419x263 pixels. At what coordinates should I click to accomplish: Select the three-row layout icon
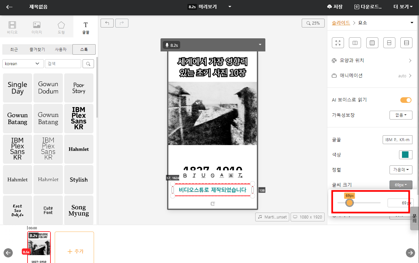[406, 43]
